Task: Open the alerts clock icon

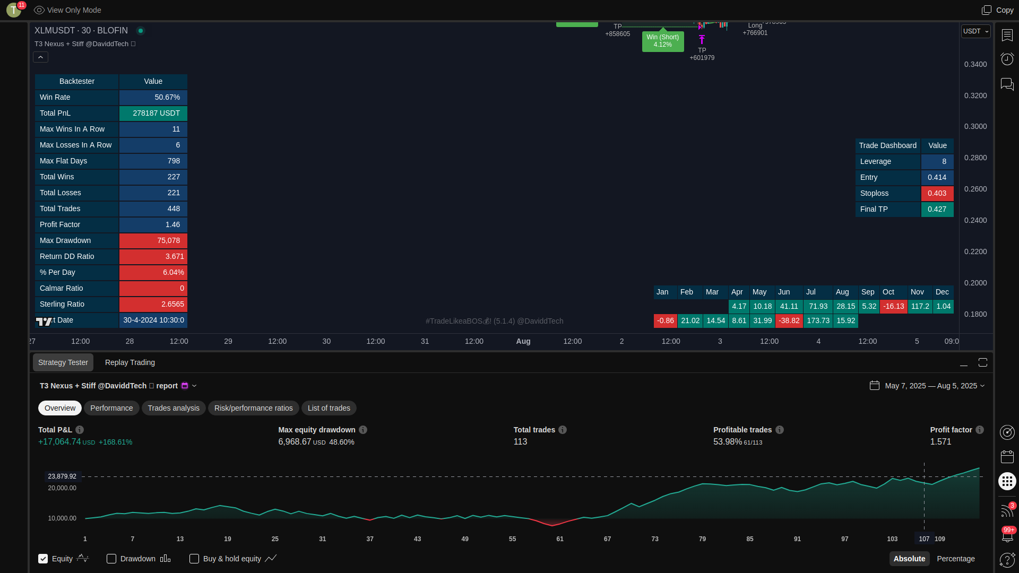Action: 1007,58
